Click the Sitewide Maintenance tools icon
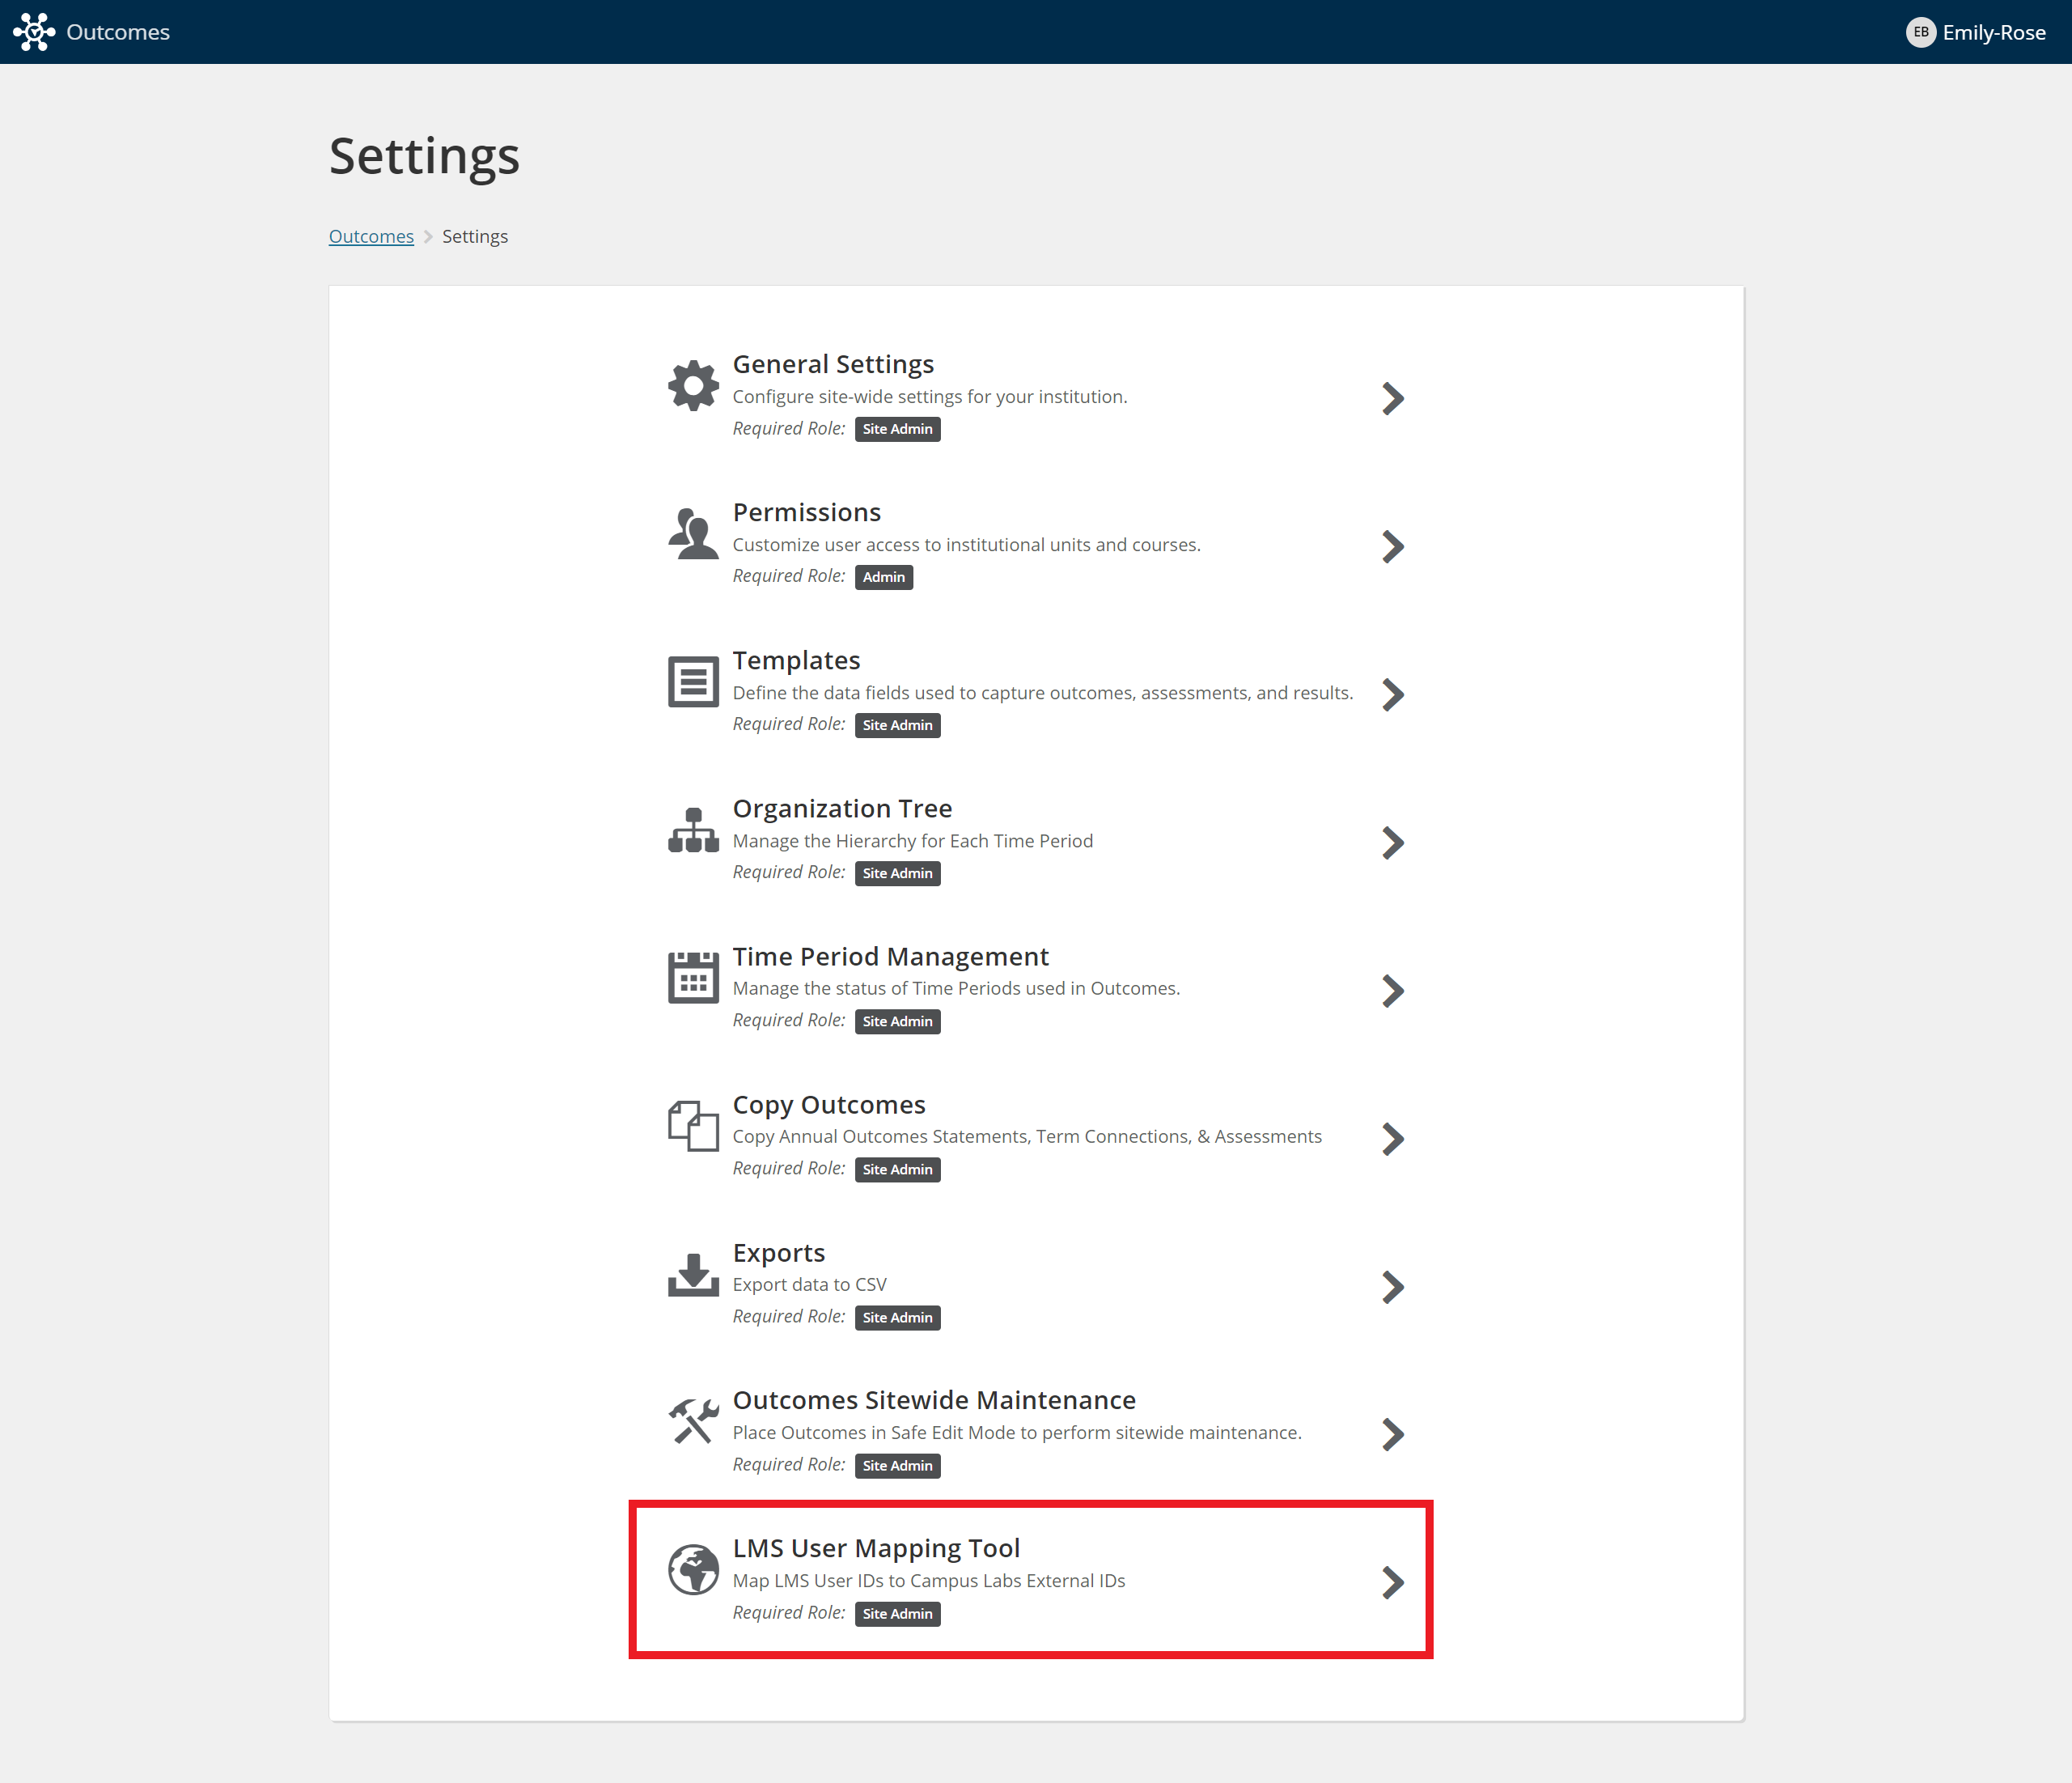2072x1783 pixels. pyautogui.click(x=693, y=1422)
